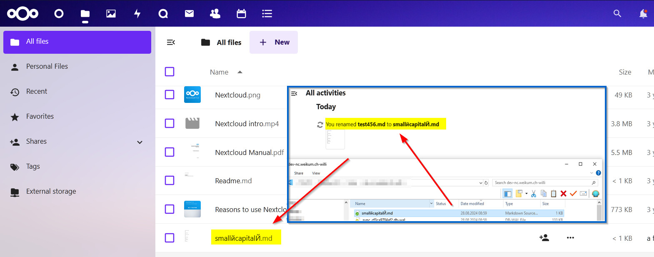Viewport: 654px width, 257px height.
Task: Click the Nextcloud intro.mp4 video thumbnail
Action: (x=192, y=123)
